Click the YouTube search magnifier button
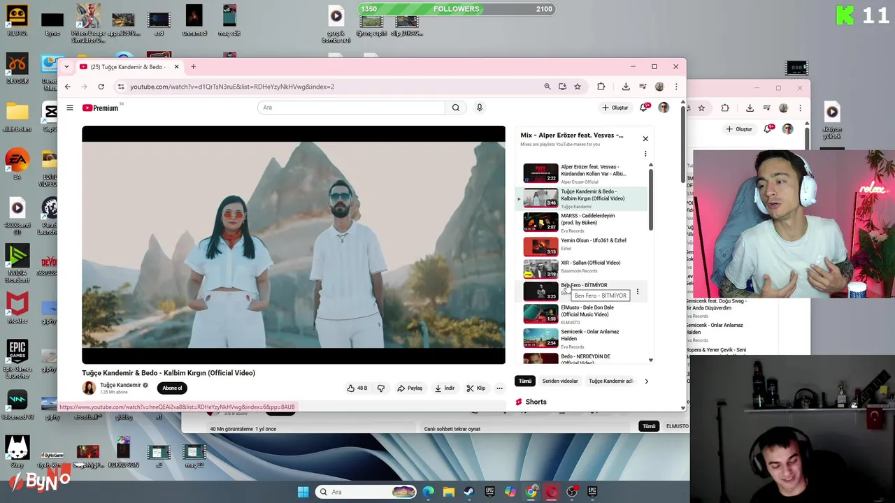This screenshot has width=895, height=503. [x=455, y=108]
